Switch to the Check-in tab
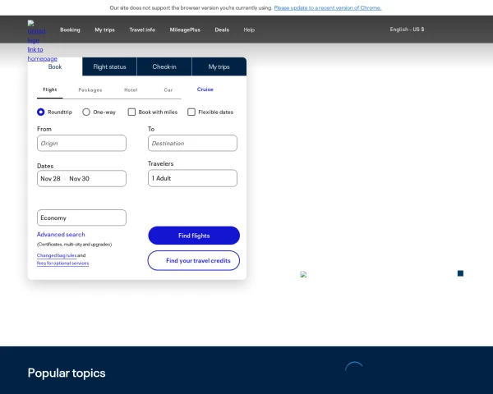Screen dimensions: 493x394 point(164,66)
